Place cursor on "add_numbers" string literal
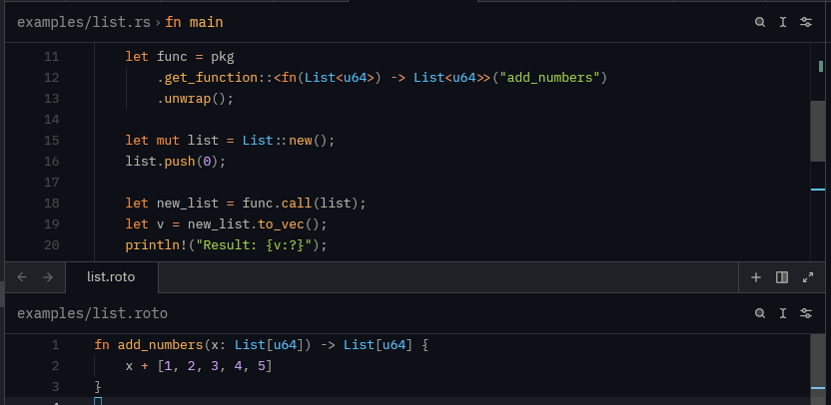This screenshot has height=405, width=831. (x=550, y=78)
